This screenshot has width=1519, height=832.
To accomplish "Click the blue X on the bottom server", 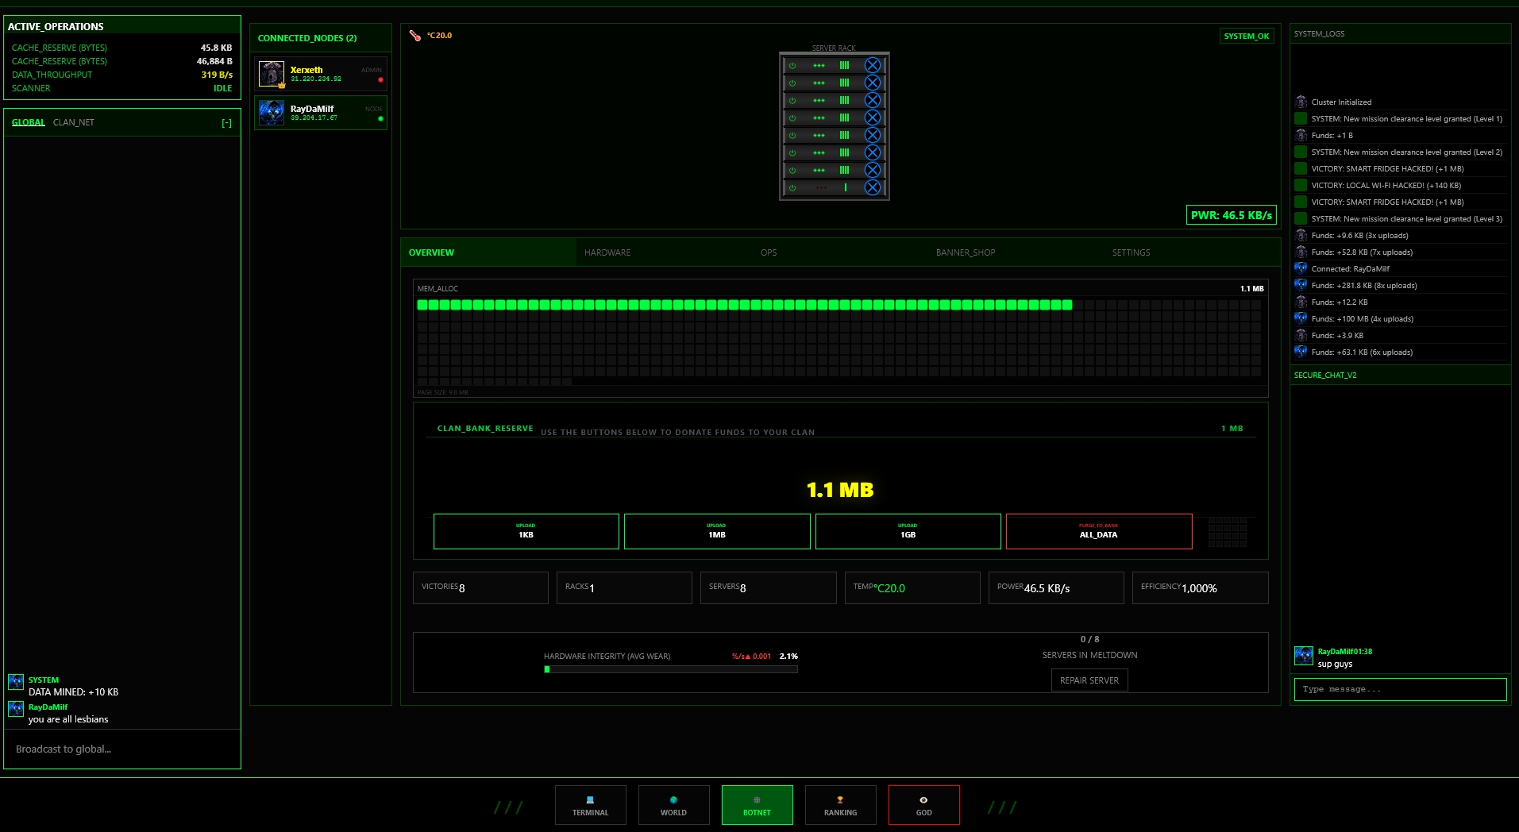I will [872, 187].
